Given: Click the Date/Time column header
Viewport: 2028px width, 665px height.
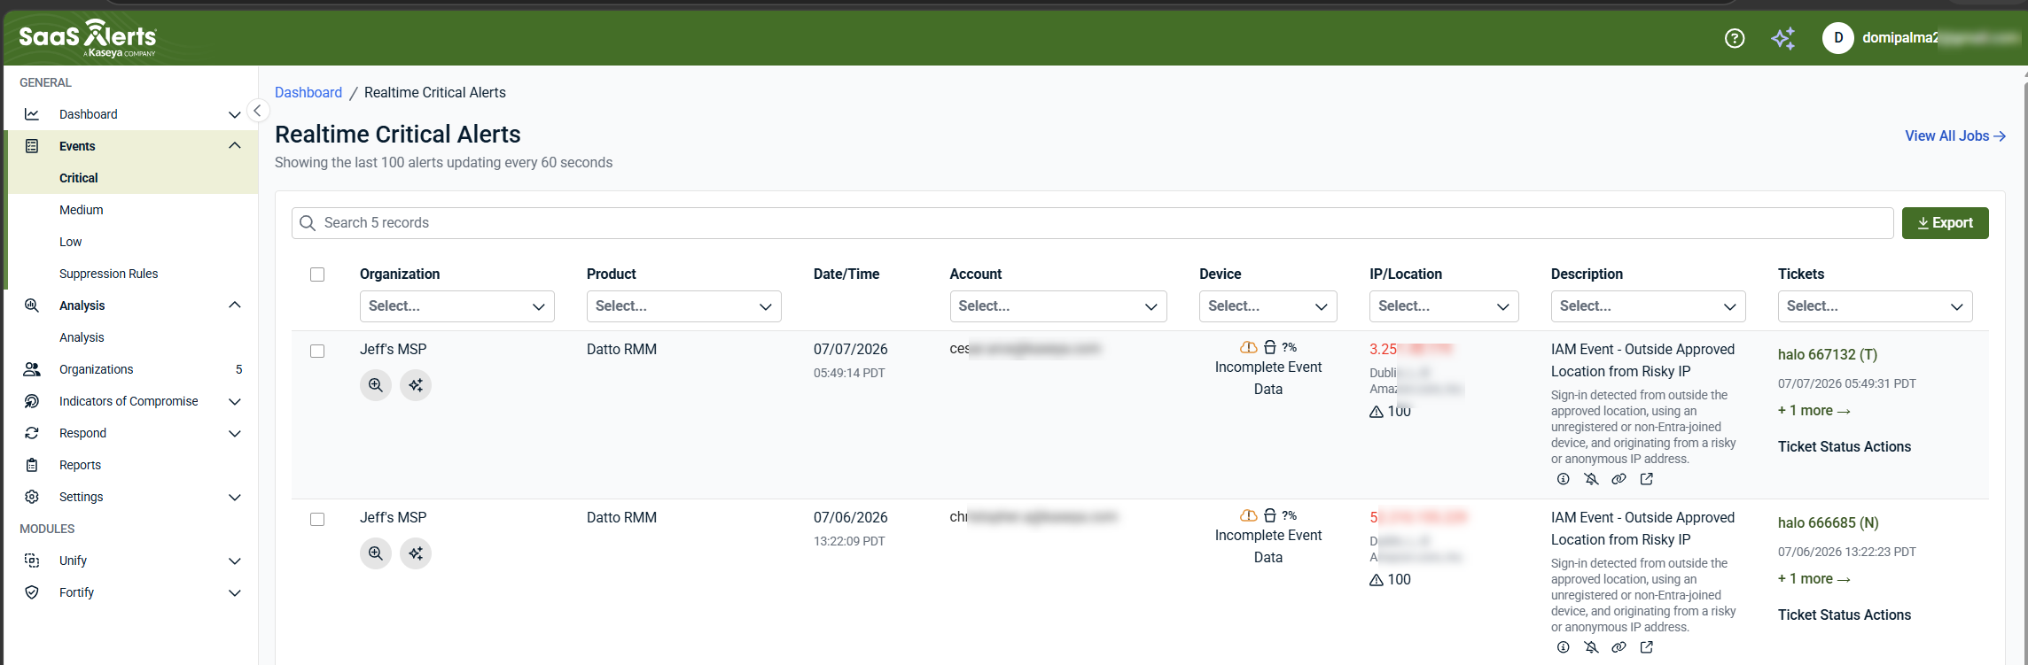Looking at the screenshot, I should (846, 275).
